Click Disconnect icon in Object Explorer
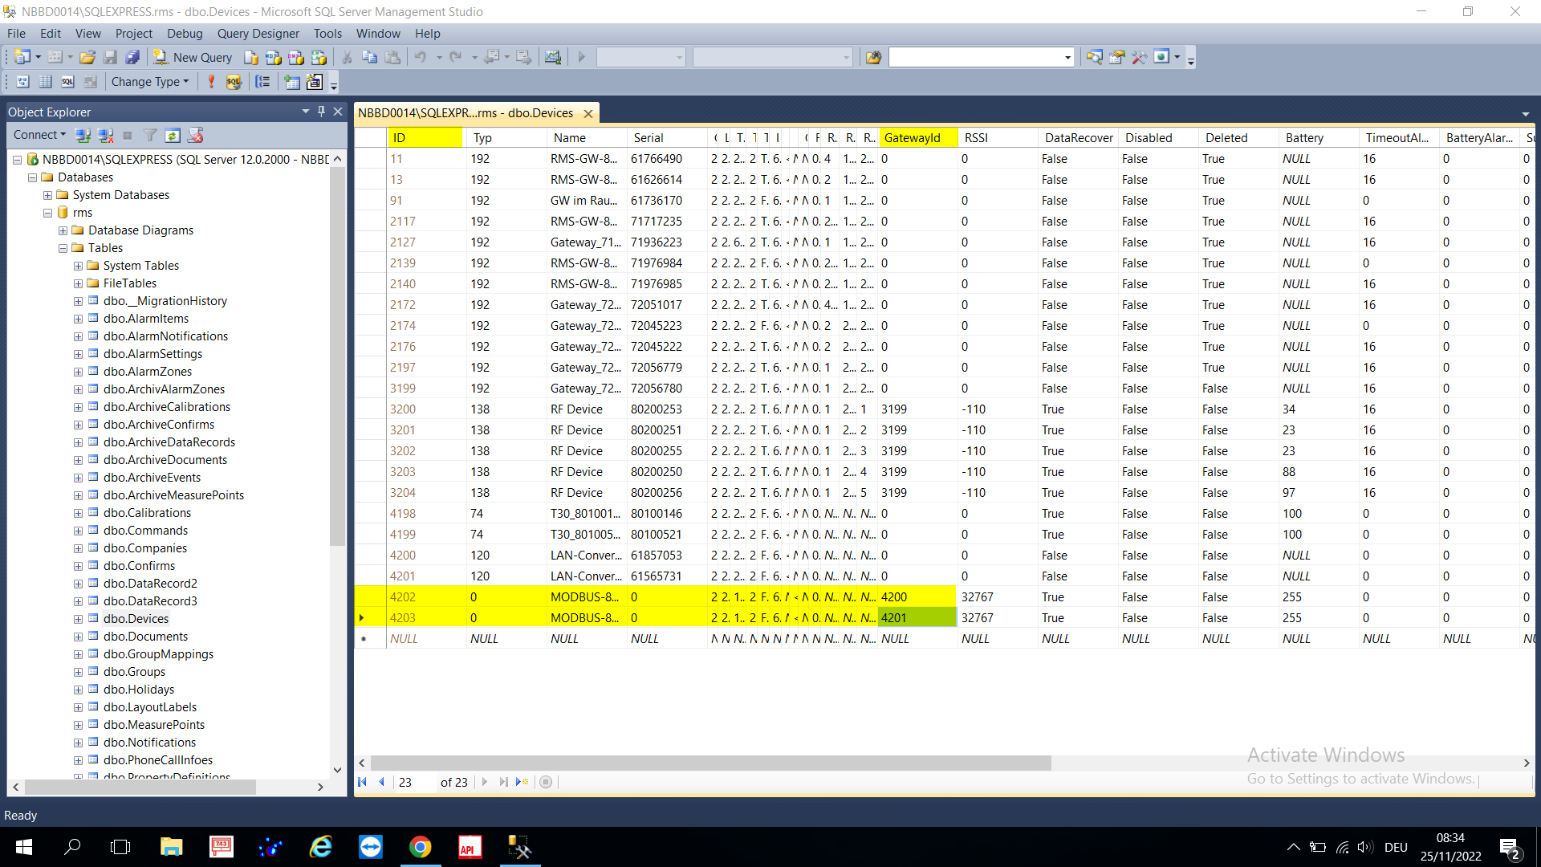The image size is (1541, 867). click(x=105, y=135)
